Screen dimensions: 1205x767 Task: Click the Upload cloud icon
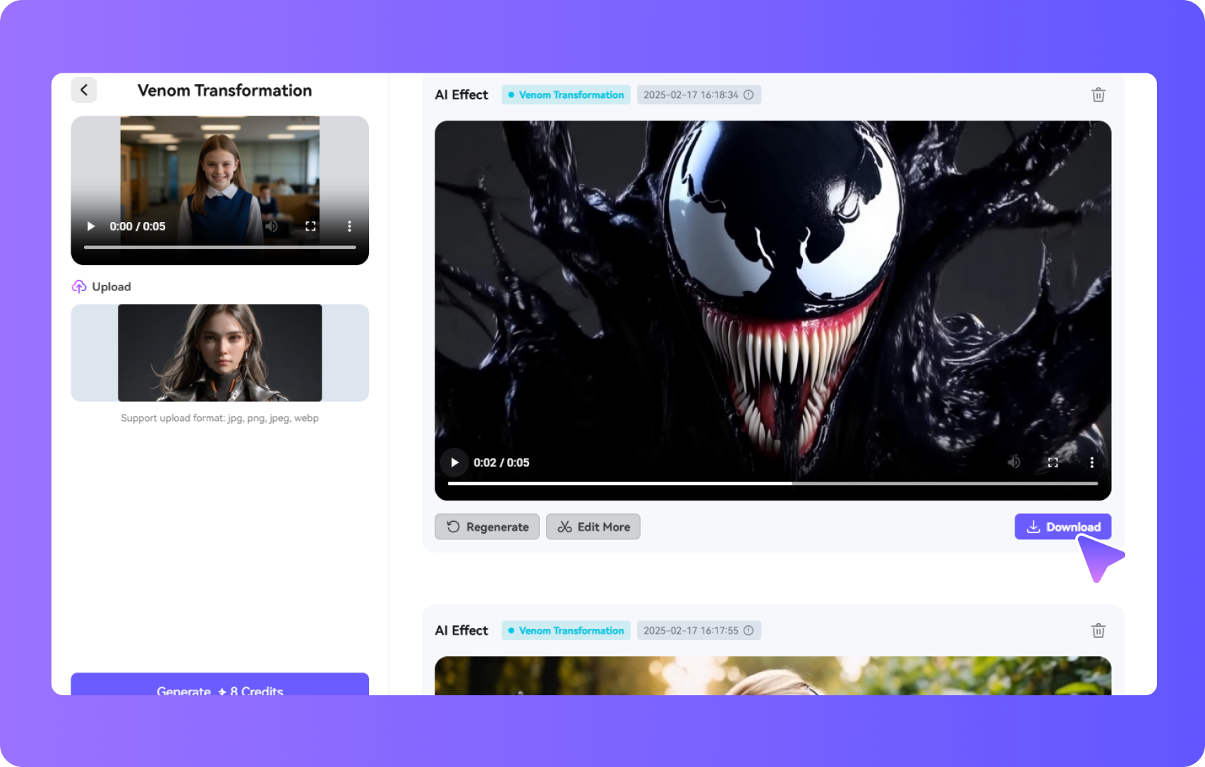point(79,286)
